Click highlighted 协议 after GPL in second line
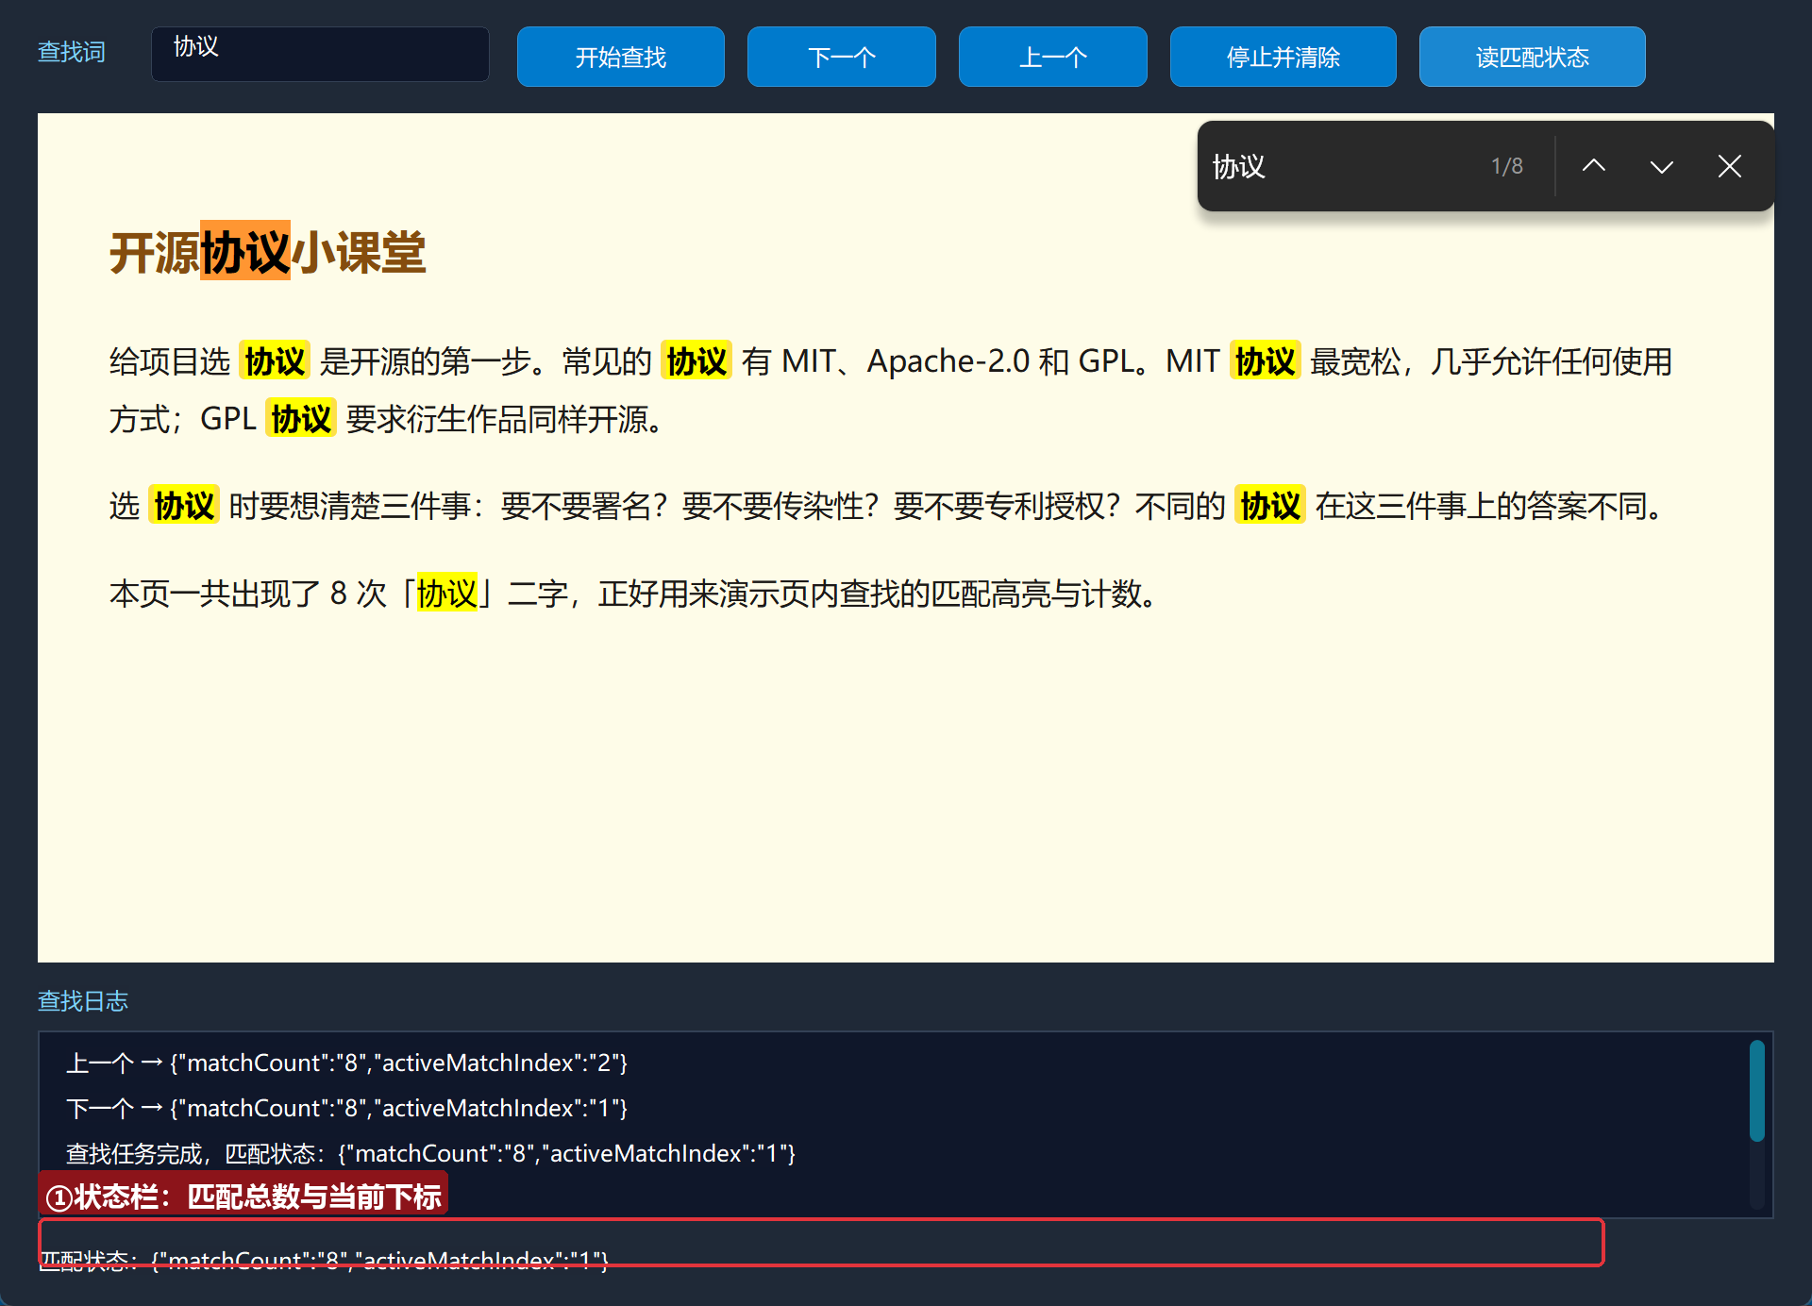The height and width of the screenshot is (1306, 1812). coord(301,418)
